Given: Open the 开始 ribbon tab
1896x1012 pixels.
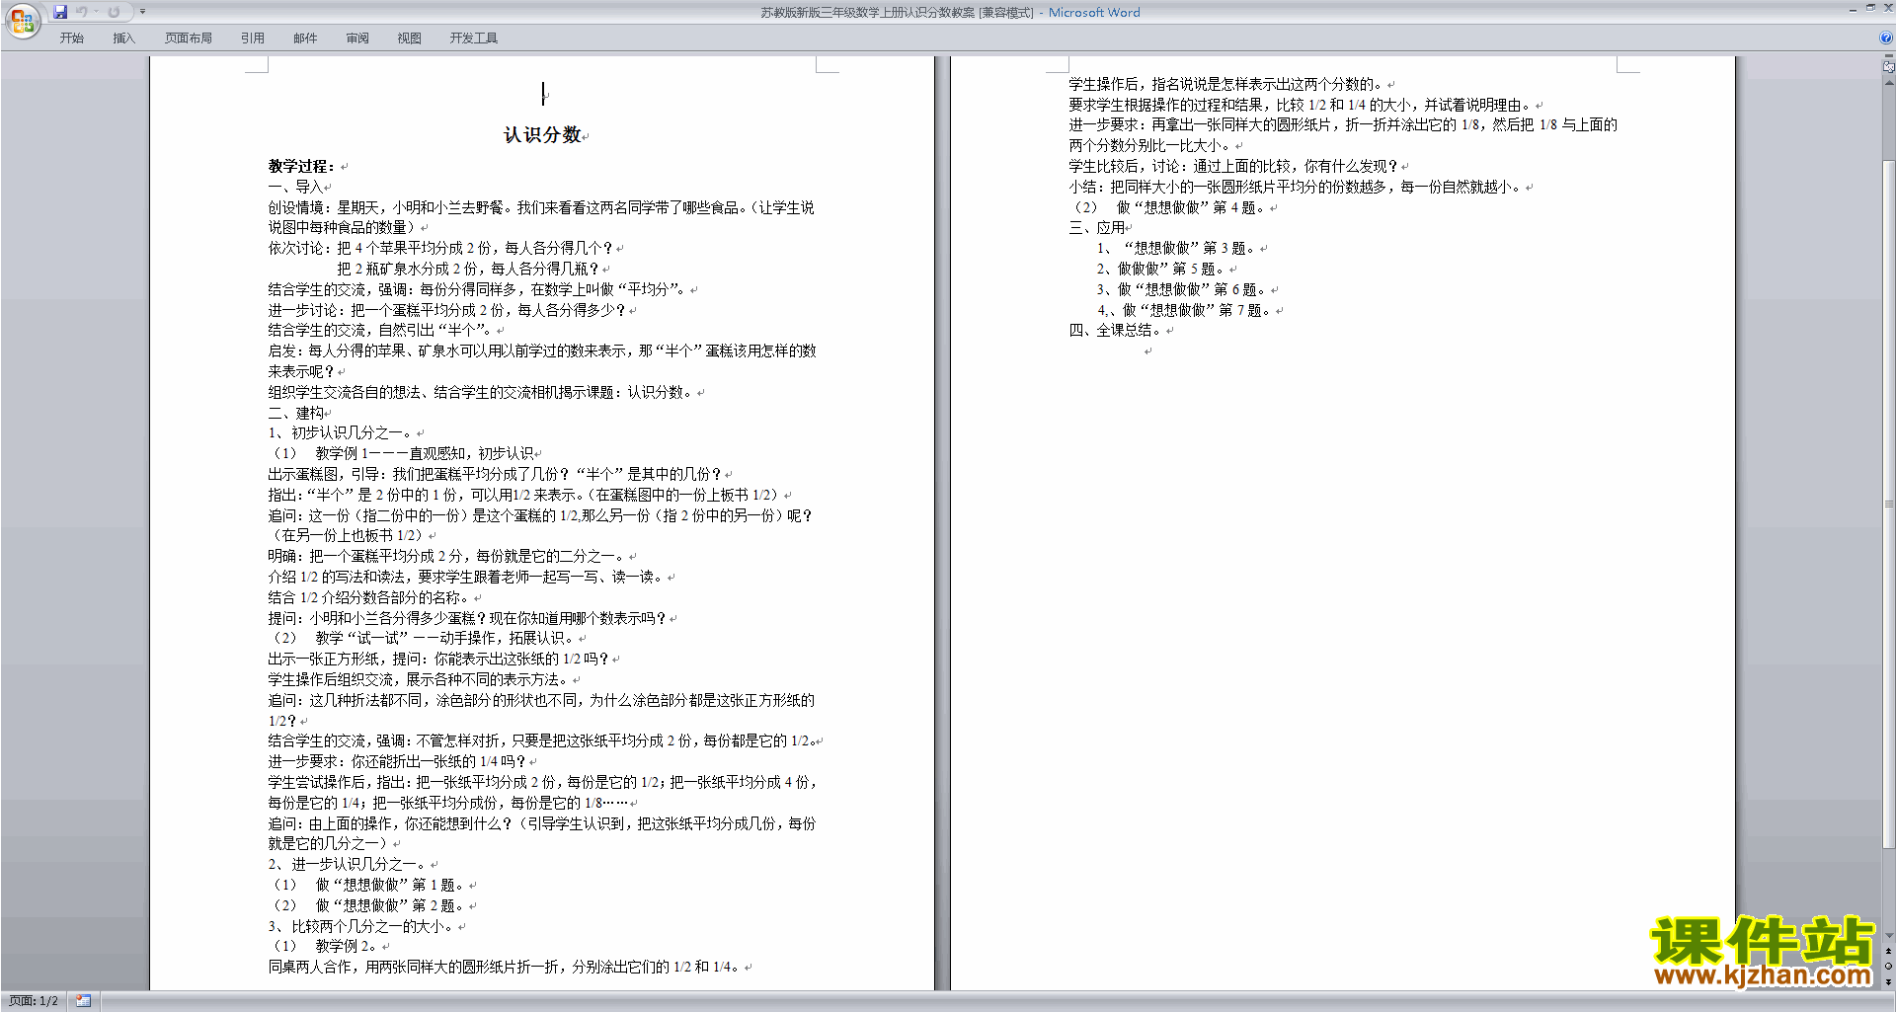Looking at the screenshot, I should point(72,38).
